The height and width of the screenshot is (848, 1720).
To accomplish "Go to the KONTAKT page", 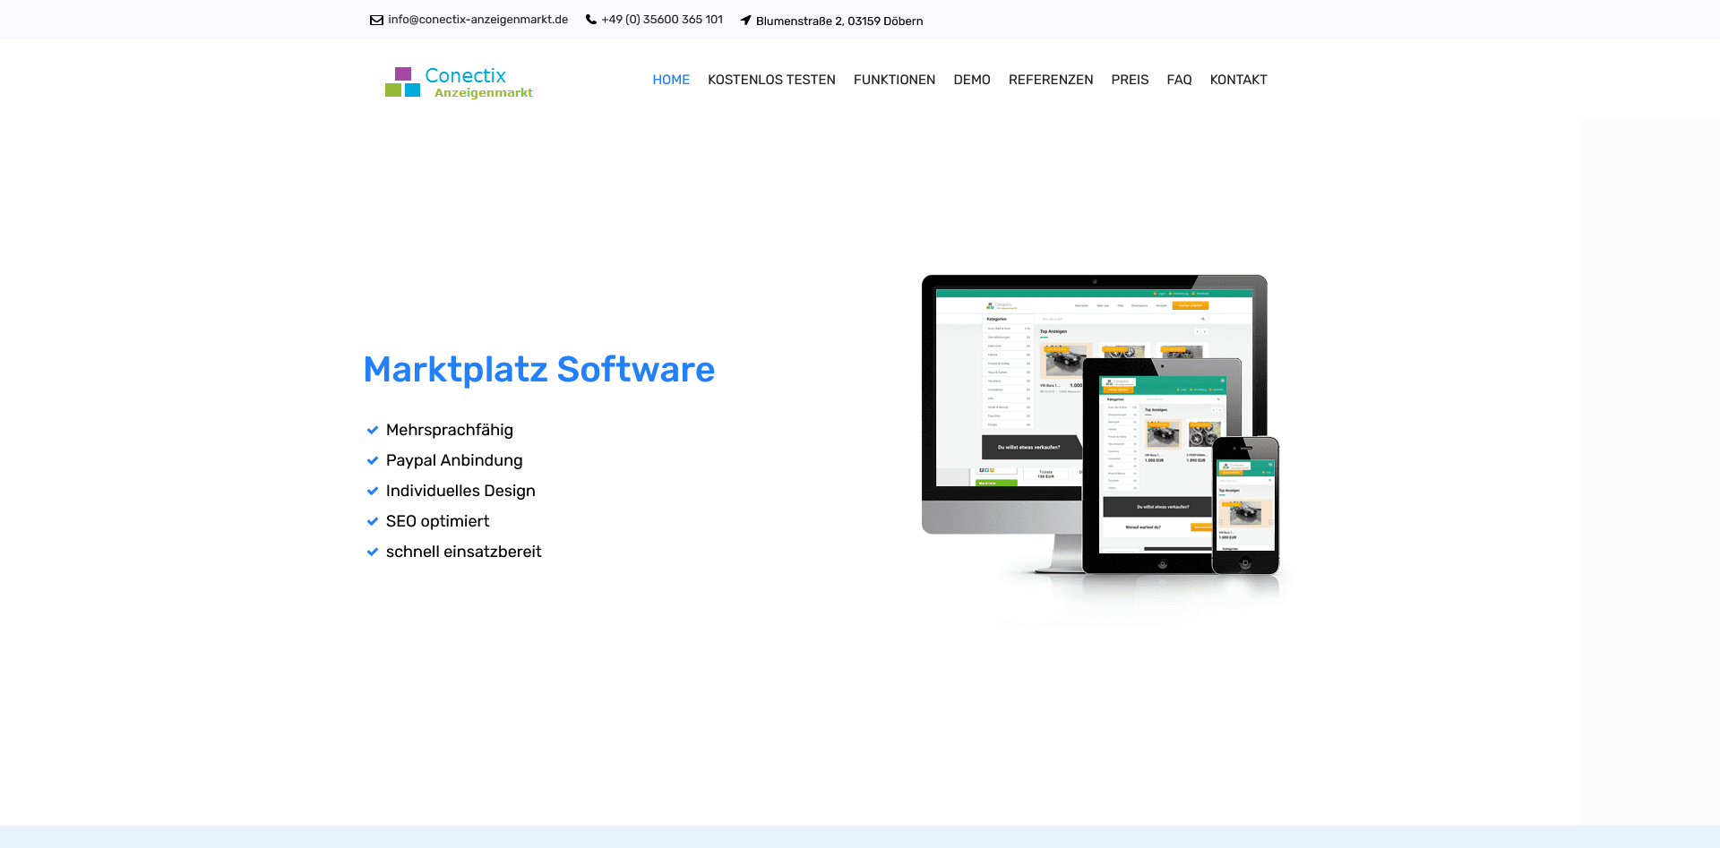I will click(x=1238, y=80).
